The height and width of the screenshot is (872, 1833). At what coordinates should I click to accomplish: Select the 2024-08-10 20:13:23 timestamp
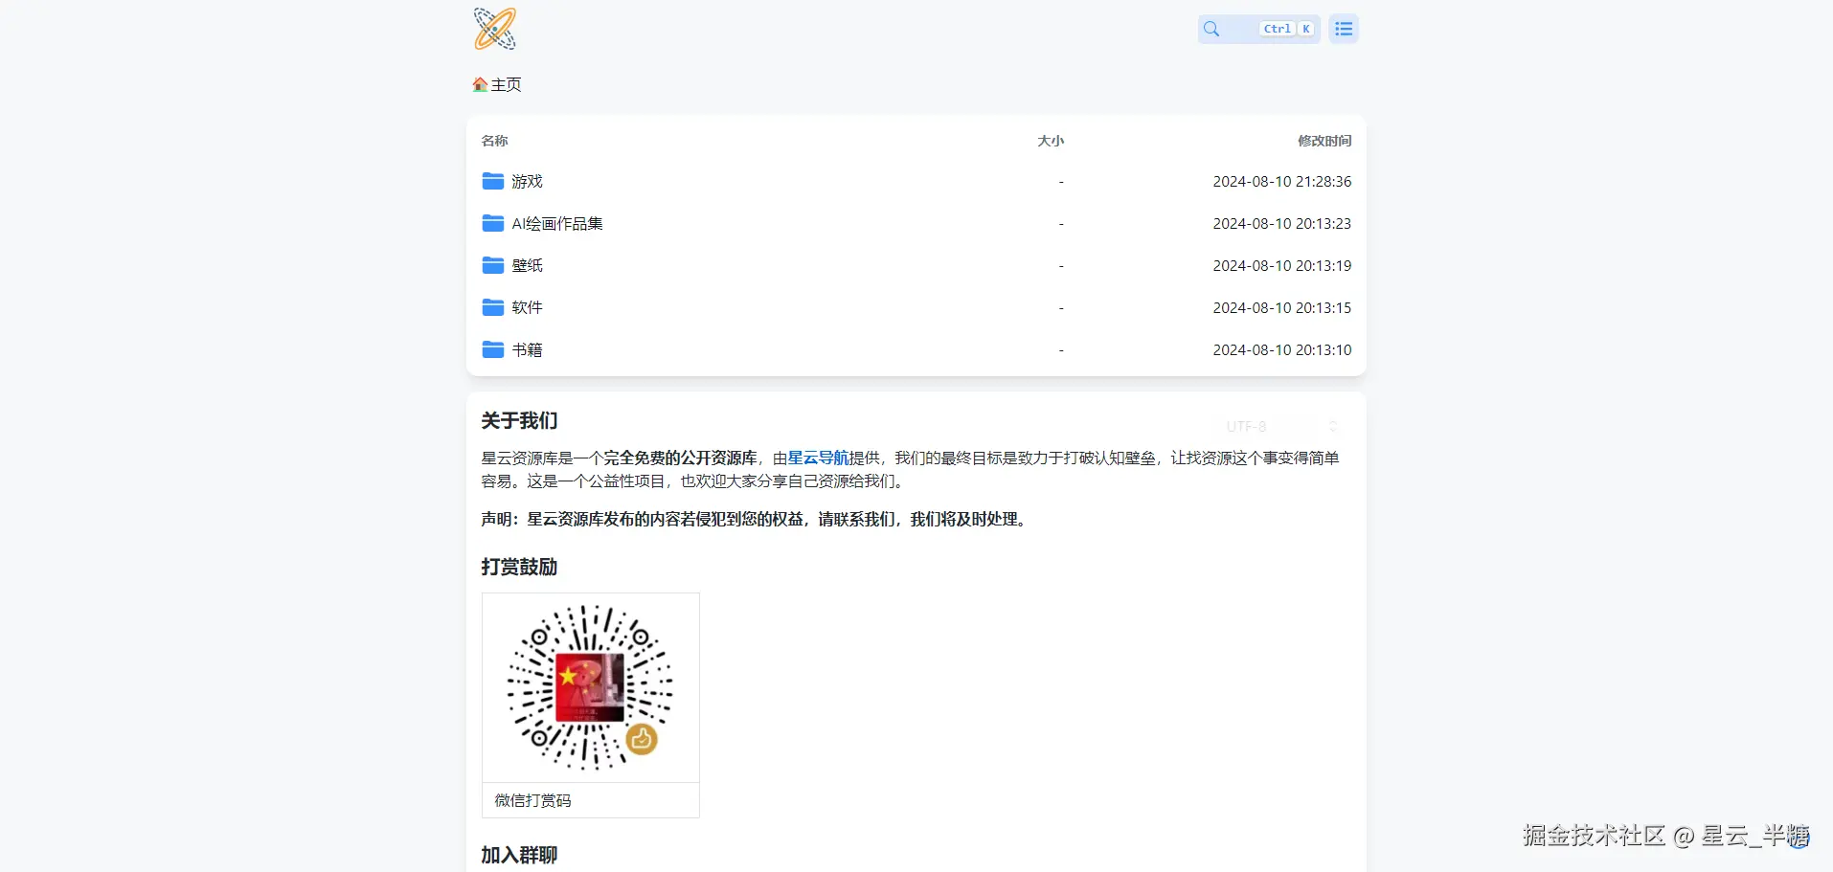1282,223
